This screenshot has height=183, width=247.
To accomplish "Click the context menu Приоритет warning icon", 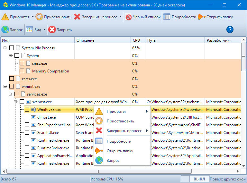I will (x=99, y=112).
